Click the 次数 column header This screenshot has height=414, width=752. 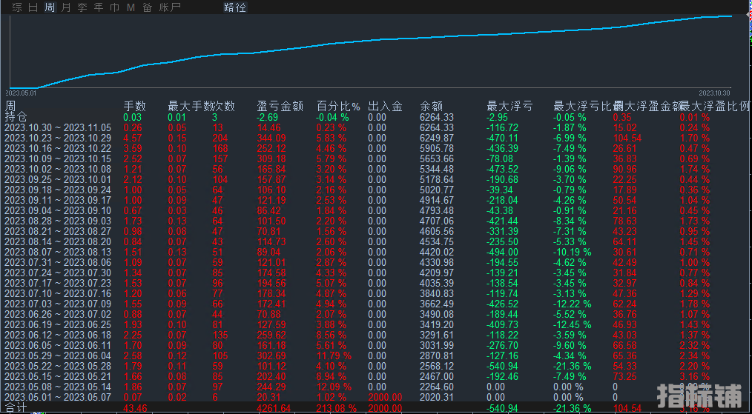click(x=224, y=107)
